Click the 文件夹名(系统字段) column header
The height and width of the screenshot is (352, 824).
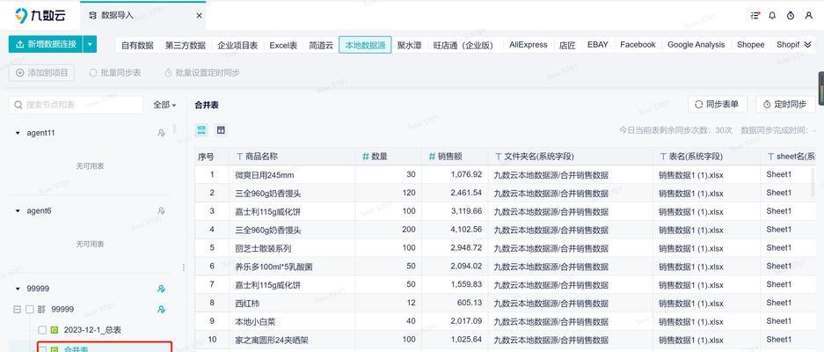click(571, 157)
